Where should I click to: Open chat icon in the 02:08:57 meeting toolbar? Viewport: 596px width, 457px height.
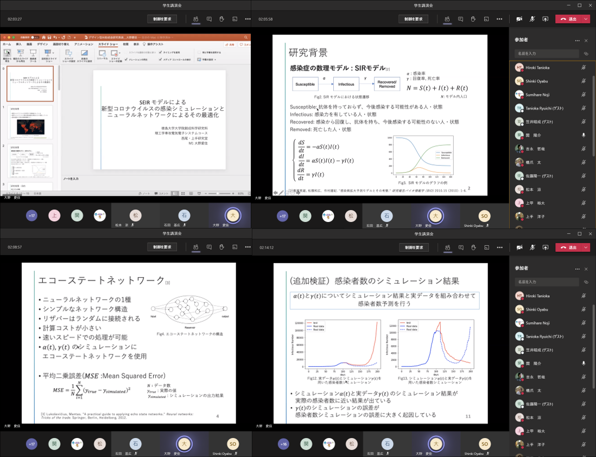coord(209,247)
